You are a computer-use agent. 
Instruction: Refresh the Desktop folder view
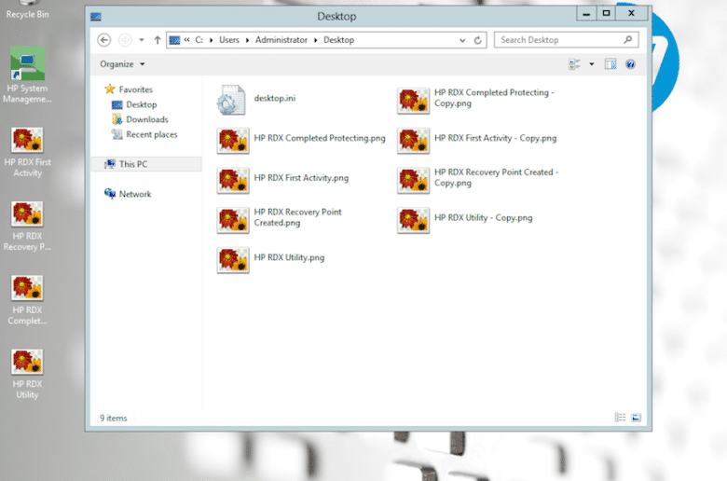(477, 40)
